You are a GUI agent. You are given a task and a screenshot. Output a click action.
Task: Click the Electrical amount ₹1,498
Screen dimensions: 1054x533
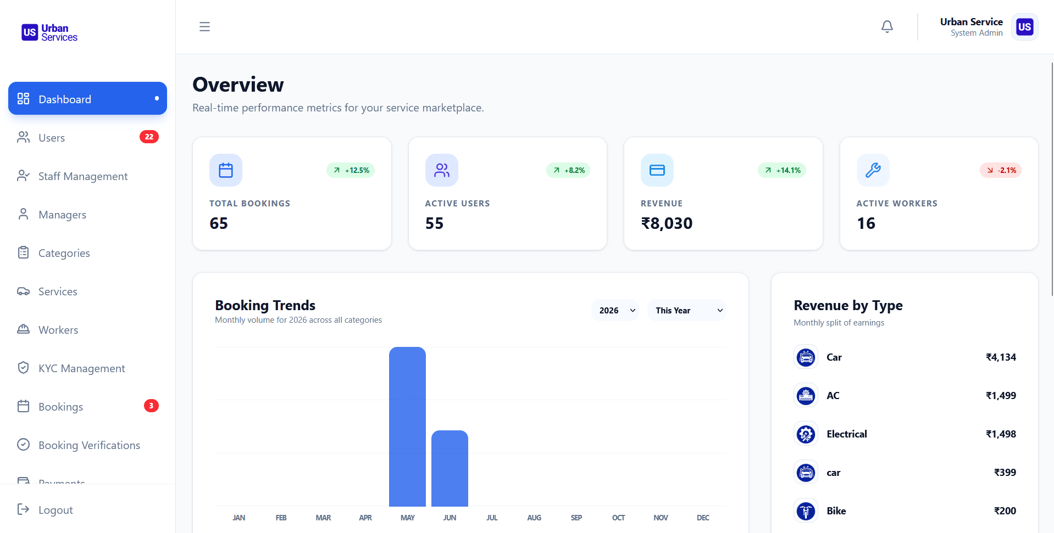(1001, 434)
